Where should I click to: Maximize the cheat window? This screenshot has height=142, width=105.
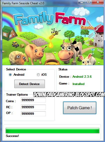pyautogui.click(x=88, y=2)
